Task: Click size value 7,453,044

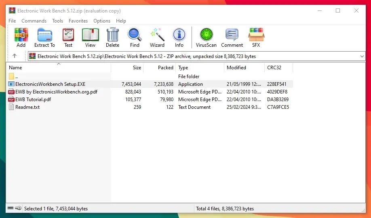Action: coord(131,84)
